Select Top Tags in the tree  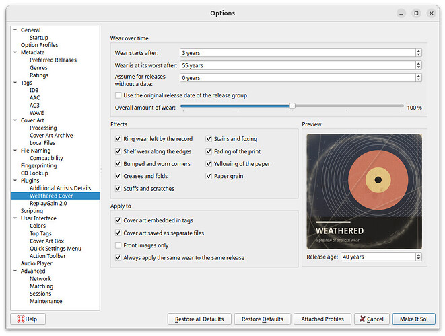coord(40,233)
